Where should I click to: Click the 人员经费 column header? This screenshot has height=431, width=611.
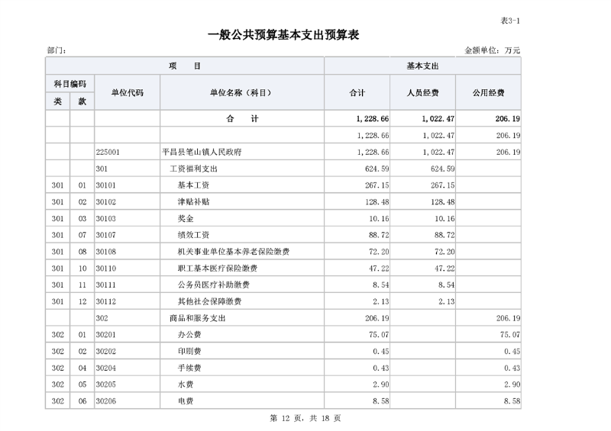point(422,93)
